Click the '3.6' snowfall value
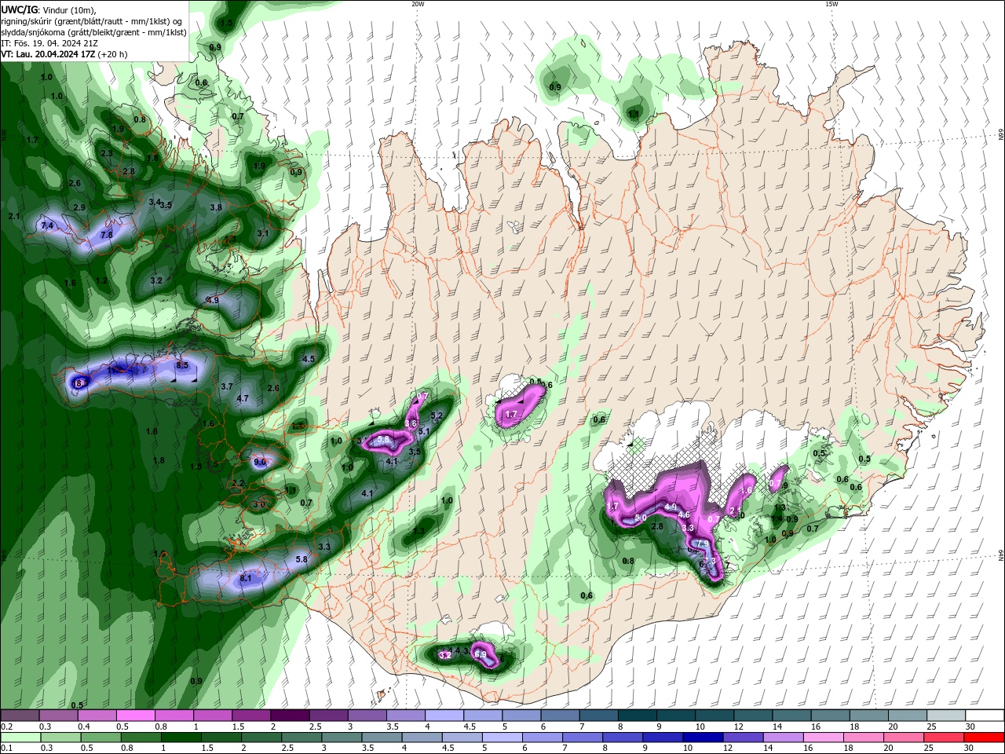The width and height of the screenshot is (1005, 754). (411, 423)
